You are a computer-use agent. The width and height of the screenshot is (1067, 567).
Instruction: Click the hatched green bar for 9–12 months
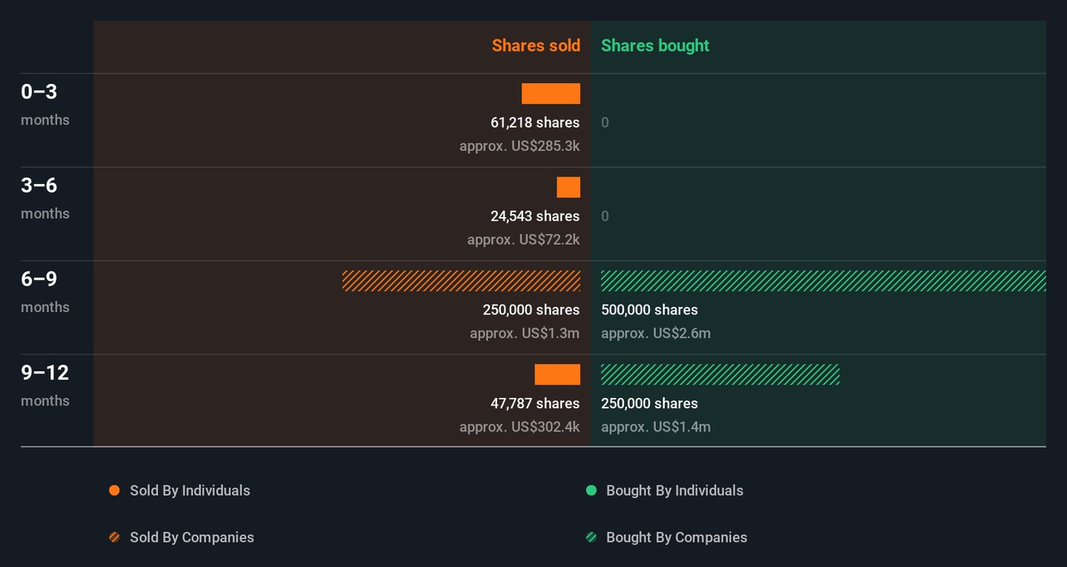tap(719, 375)
